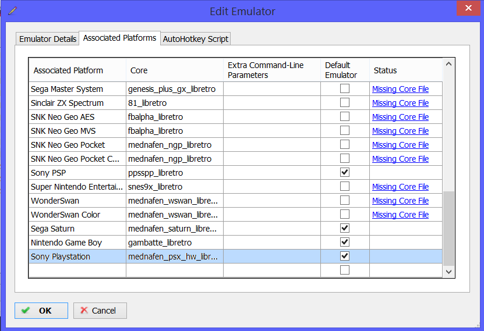The width and height of the screenshot is (484, 331).
Task: Tick default emulator for SNK Neo Geo AES
Action: pos(344,116)
